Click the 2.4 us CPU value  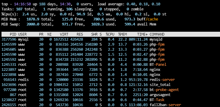(x=26, y=14)
